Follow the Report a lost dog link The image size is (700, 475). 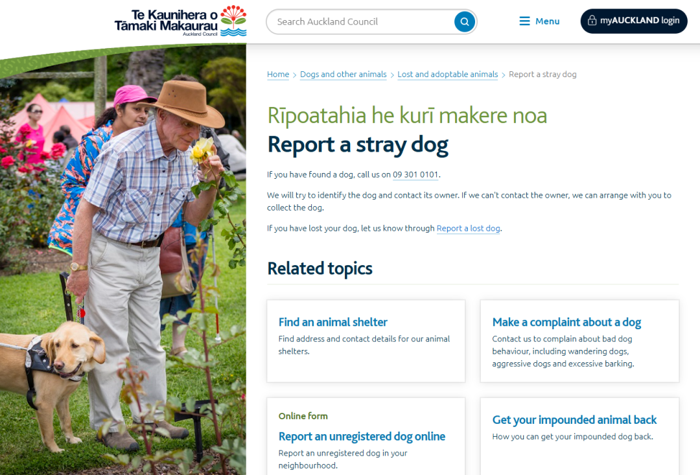coord(469,228)
